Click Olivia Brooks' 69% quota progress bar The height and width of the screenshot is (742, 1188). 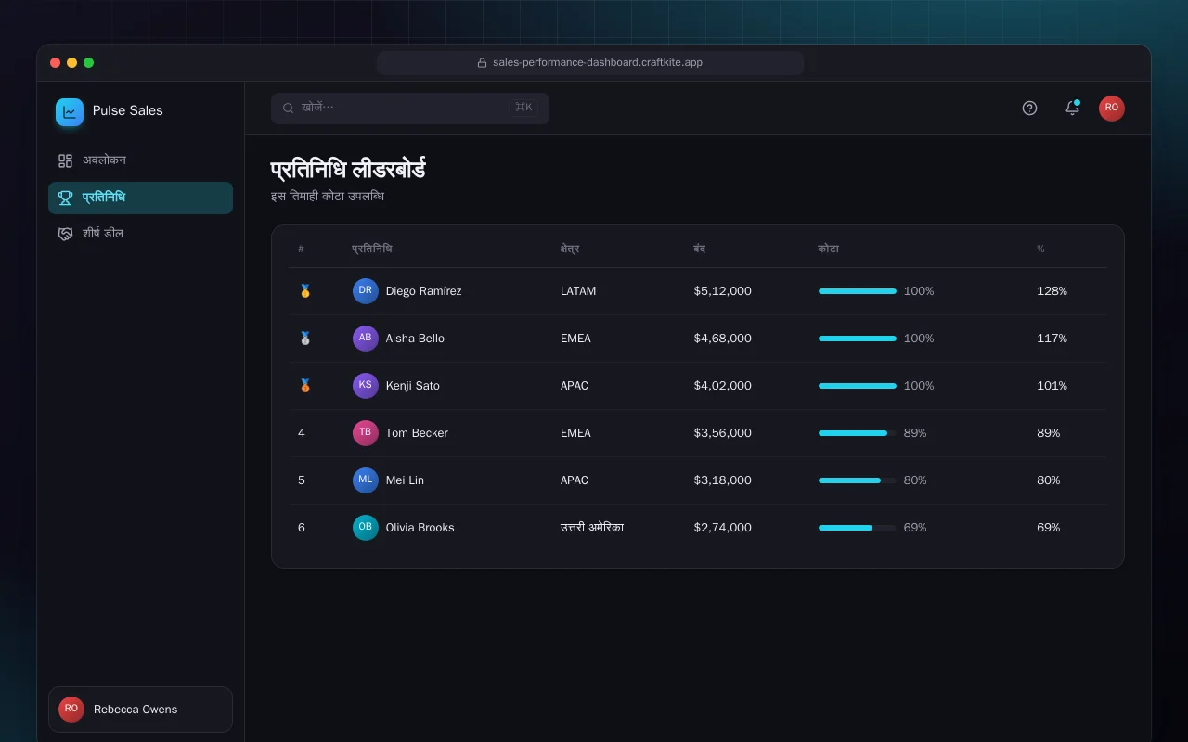[858, 528]
